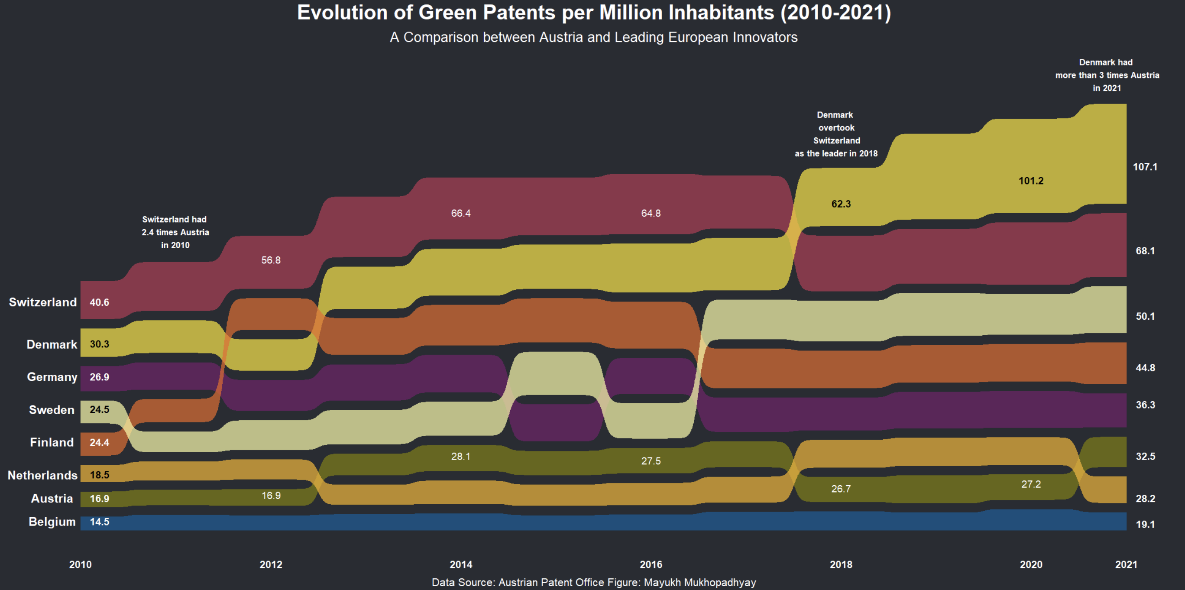Click the Finland country label

(52, 442)
